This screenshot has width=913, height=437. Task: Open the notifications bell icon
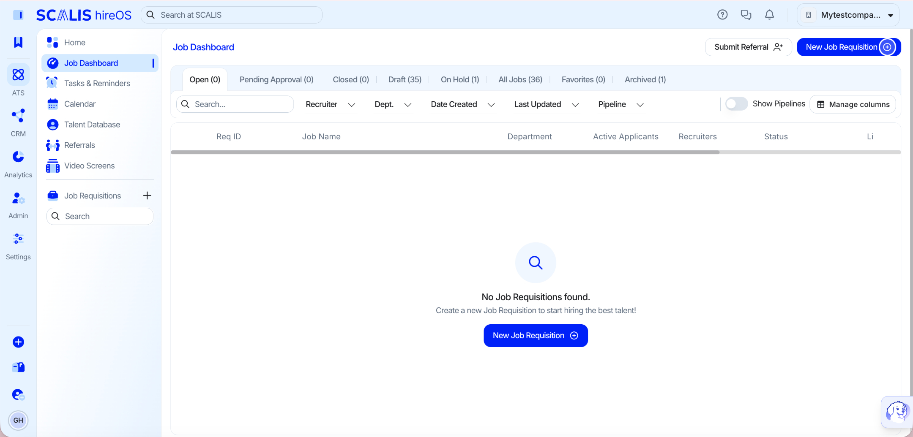pos(769,15)
